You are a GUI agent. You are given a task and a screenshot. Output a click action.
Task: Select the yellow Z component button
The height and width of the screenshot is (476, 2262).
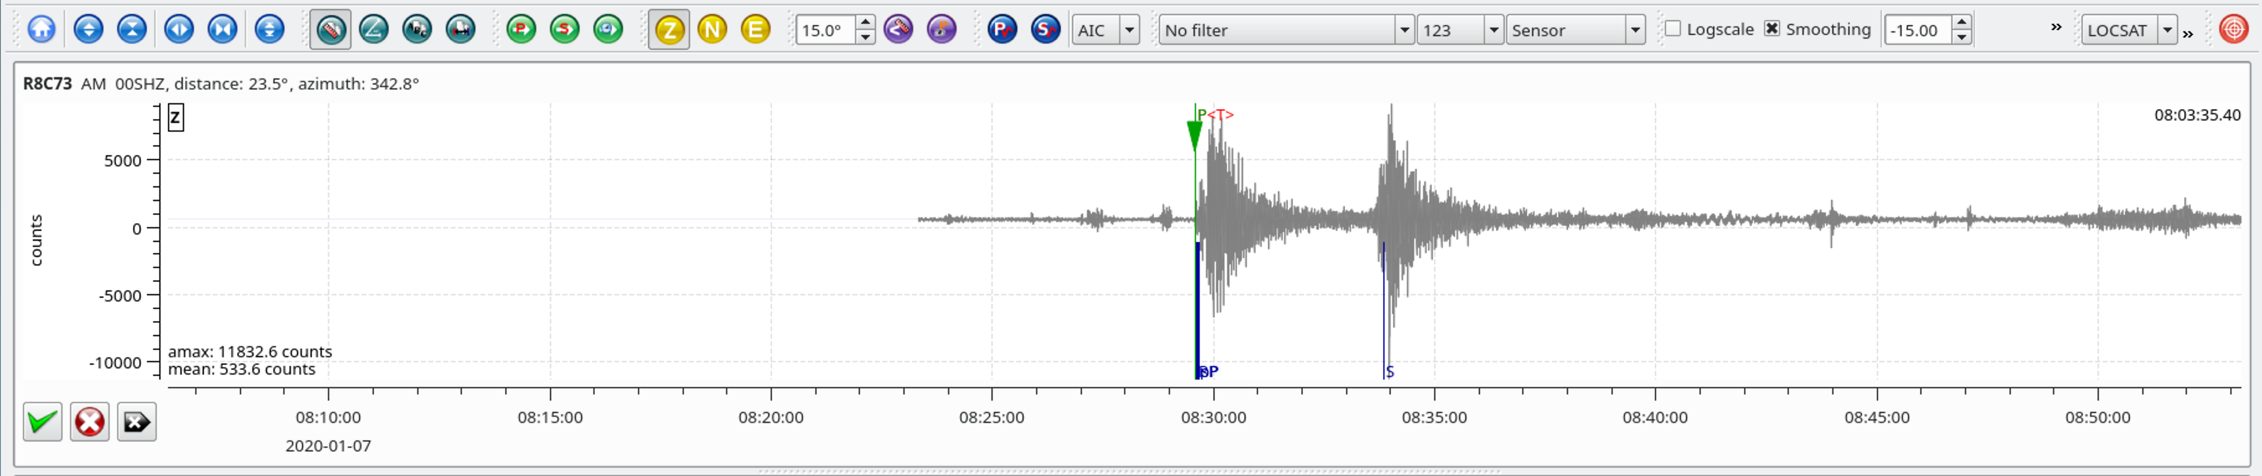pos(669,29)
